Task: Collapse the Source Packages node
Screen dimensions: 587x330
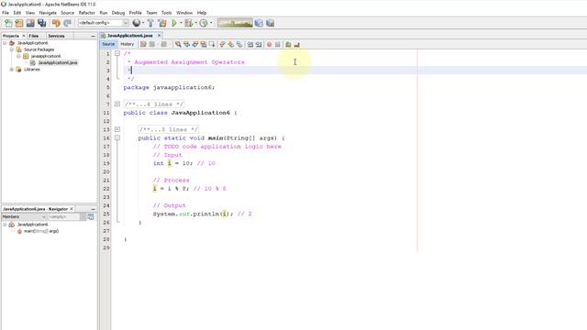Action: pyautogui.click(x=12, y=49)
